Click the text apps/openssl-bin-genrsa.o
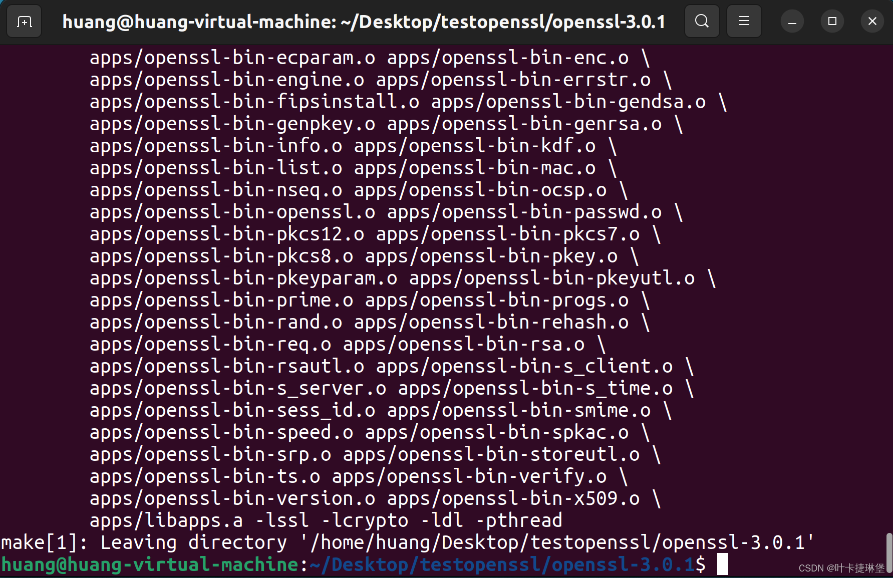Image resolution: width=893 pixels, height=578 pixels. click(x=524, y=124)
